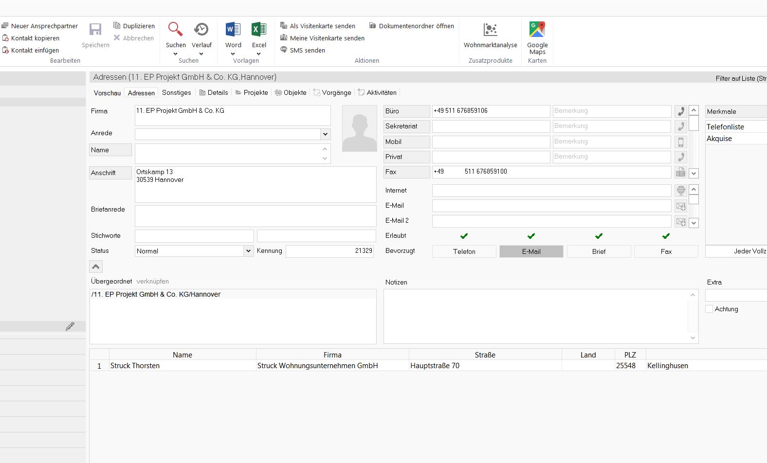Check the Achtung checkbox
This screenshot has height=463, width=767.
pos(709,309)
